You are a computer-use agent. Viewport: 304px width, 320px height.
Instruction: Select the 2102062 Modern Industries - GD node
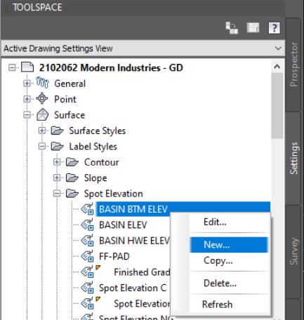(111, 68)
